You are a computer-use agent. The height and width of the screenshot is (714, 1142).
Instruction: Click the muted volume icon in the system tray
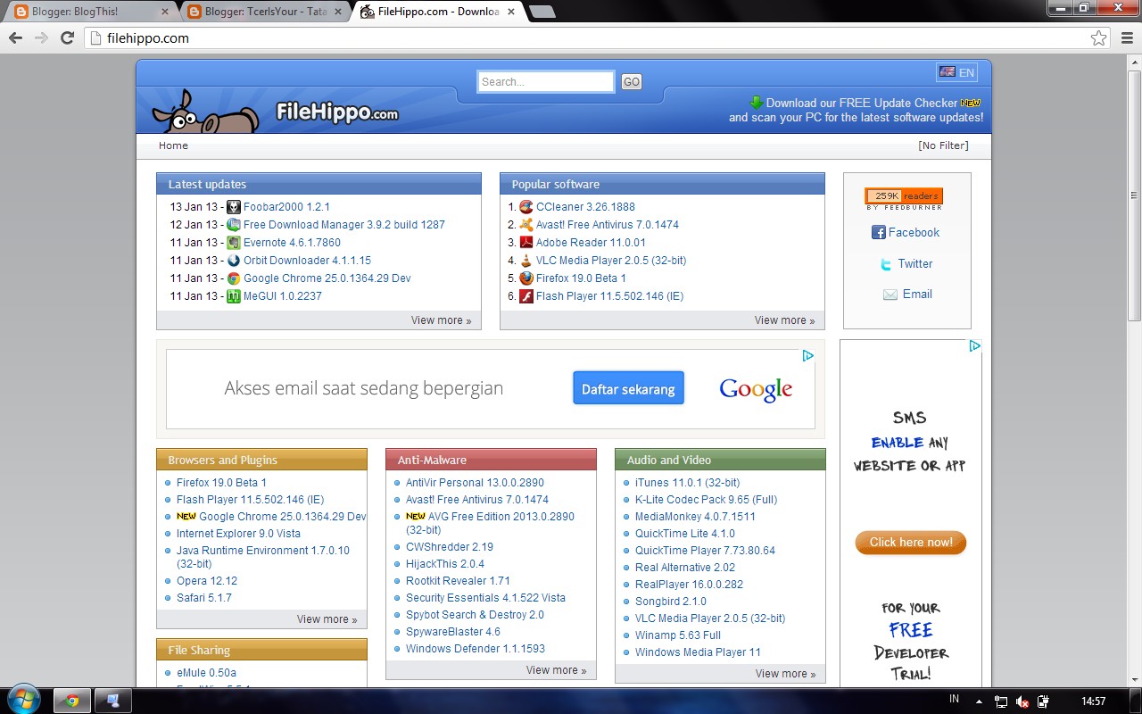click(x=1022, y=702)
